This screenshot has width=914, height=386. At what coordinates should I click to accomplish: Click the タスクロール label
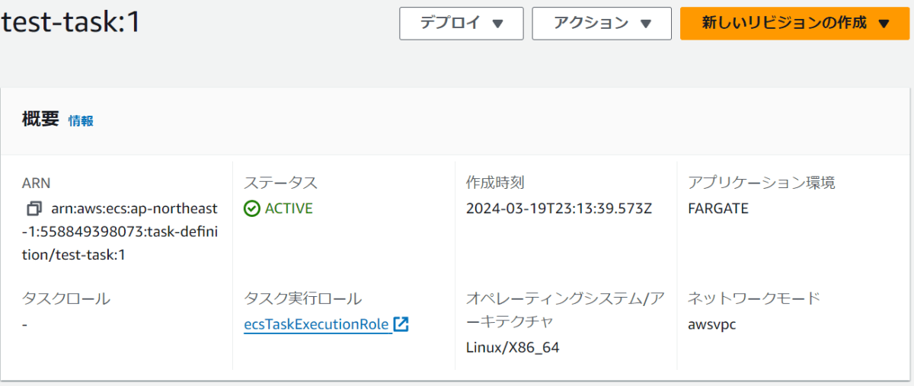click(66, 298)
